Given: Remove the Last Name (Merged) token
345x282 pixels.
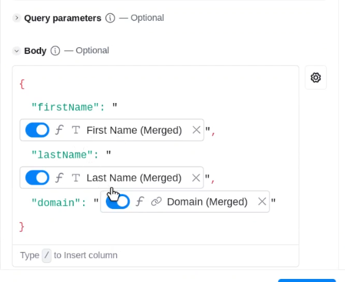Looking at the screenshot, I should 196,178.
